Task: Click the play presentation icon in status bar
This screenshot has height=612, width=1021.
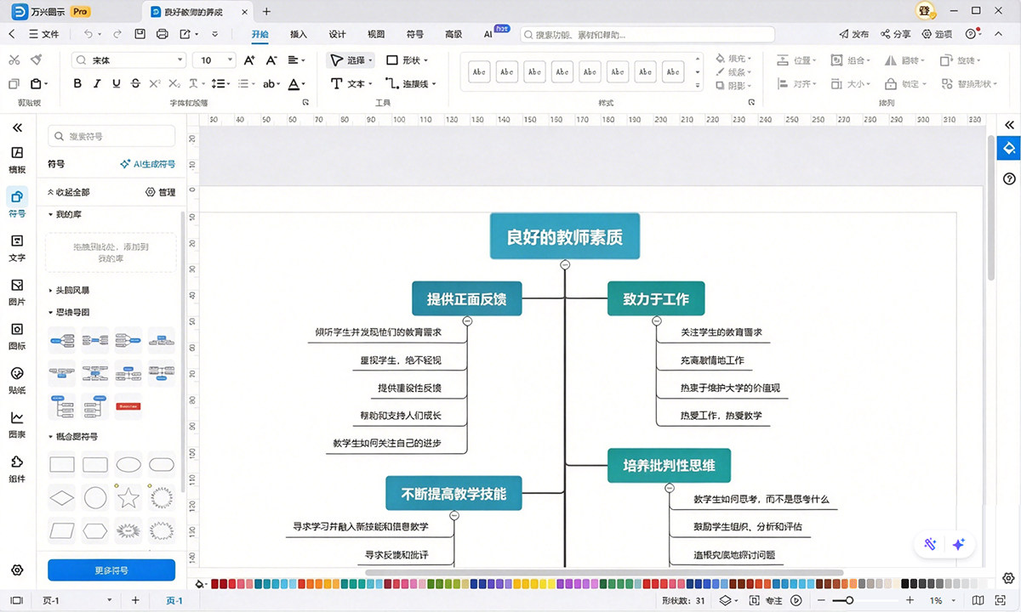Action: 796,600
